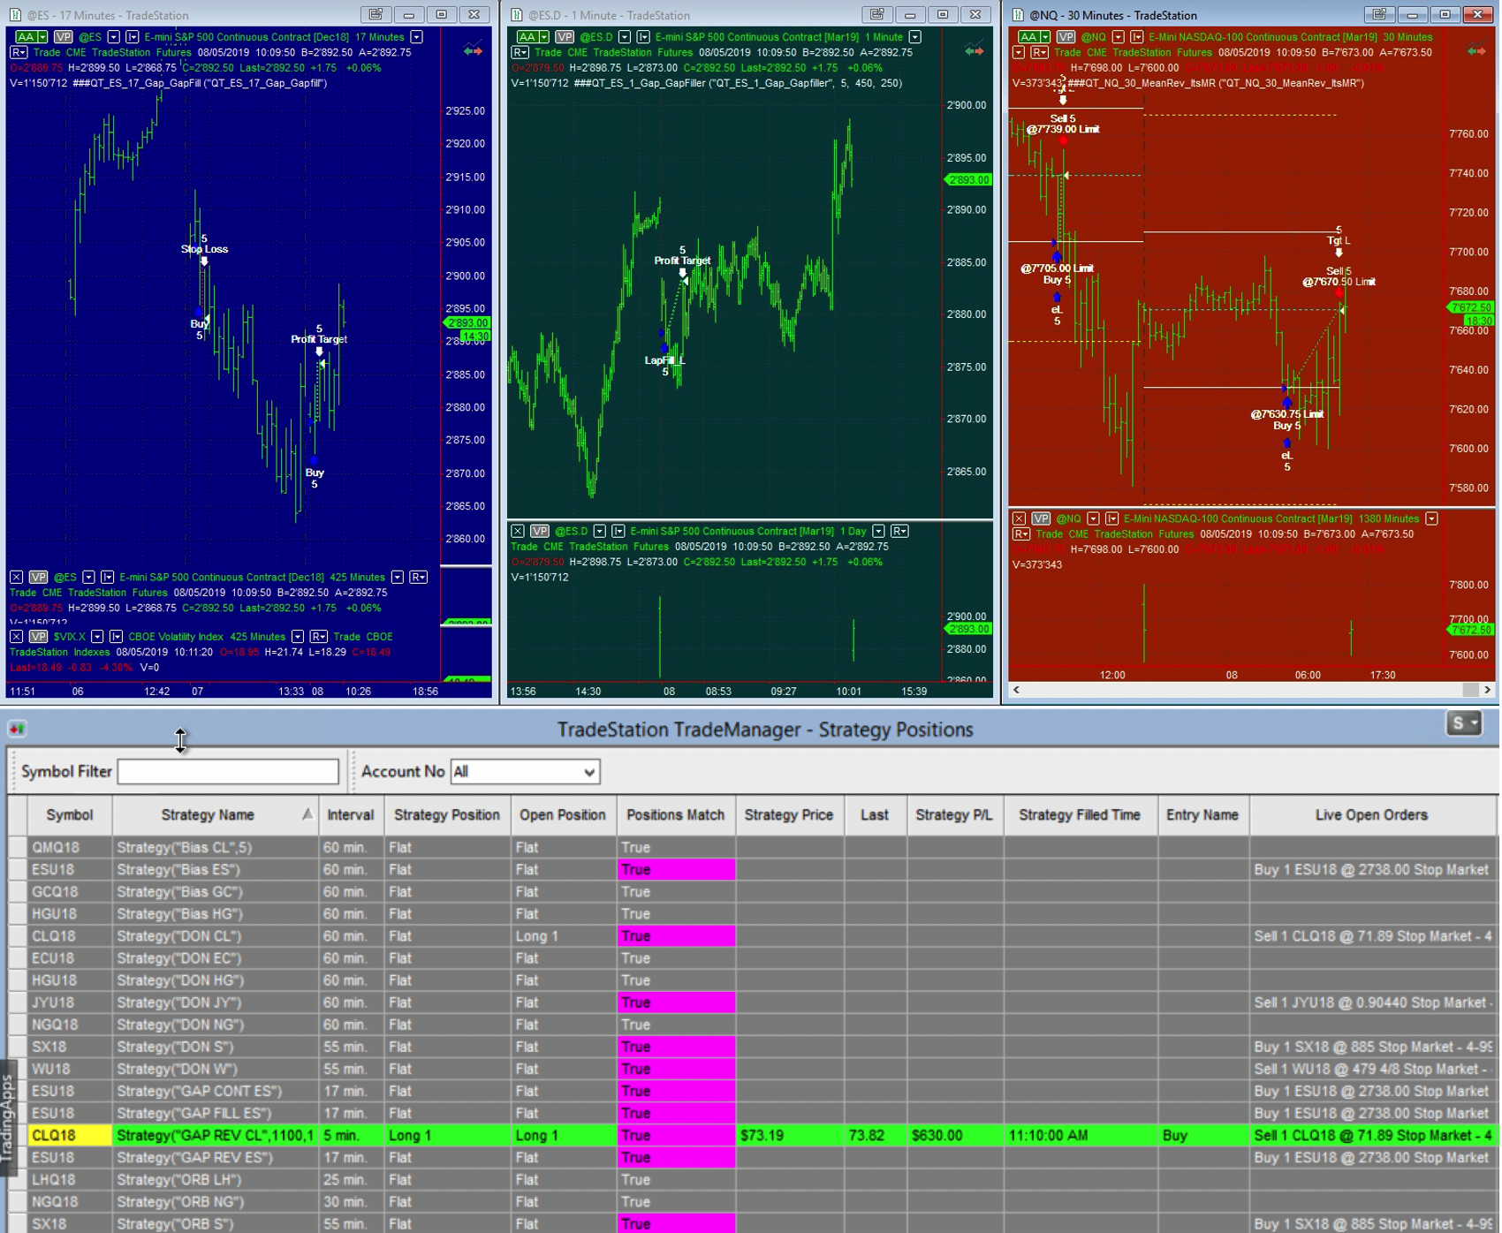The width and height of the screenshot is (1502, 1233).
Task: Click the chart document icon in @ES 17 Minutes title bar
Action: point(15,15)
